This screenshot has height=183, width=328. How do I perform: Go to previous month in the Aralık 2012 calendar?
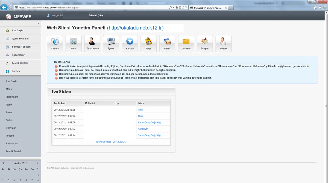coord(4,163)
